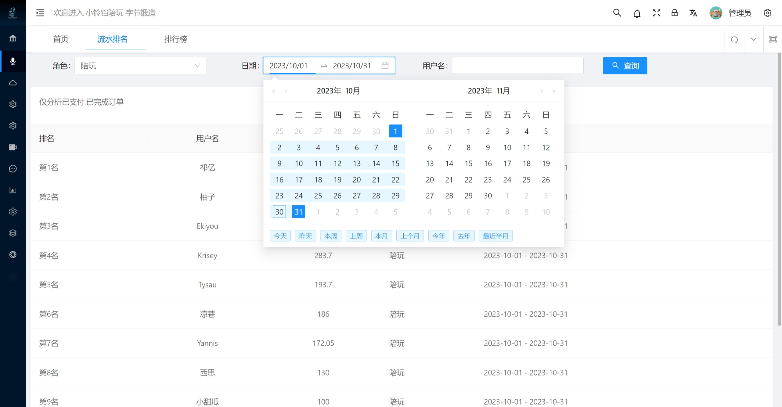Pick October 31 in calendar
782x407 pixels.
click(299, 212)
